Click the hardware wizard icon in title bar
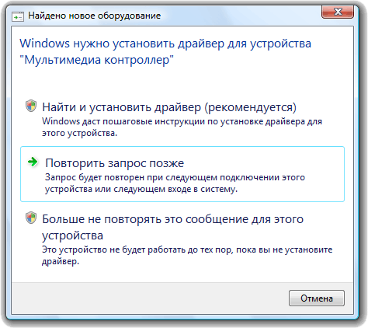 point(18,16)
